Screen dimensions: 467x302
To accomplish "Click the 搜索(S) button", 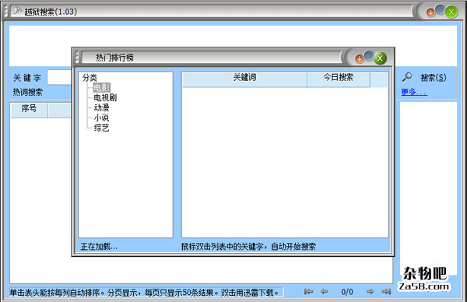I will (434, 78).
